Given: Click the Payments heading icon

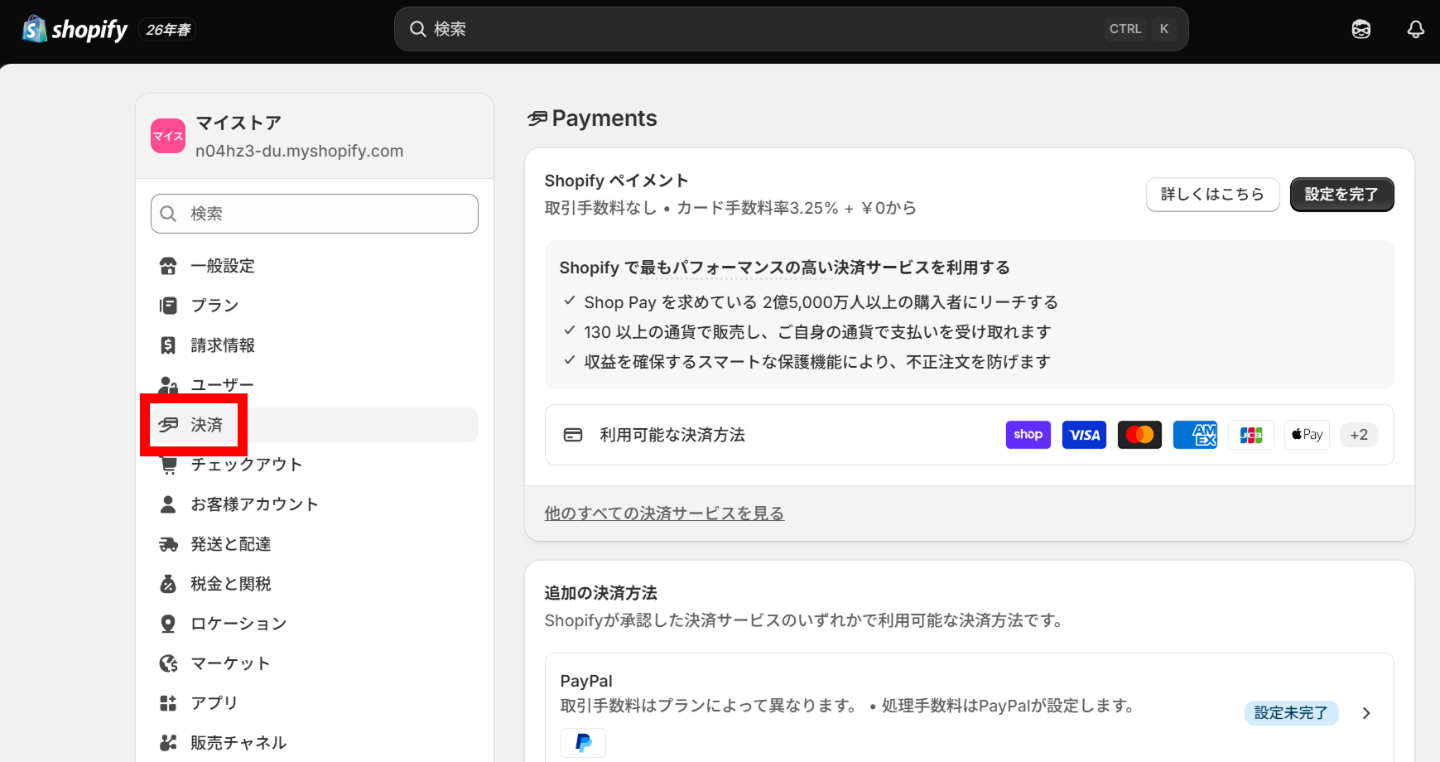Looking at the screenshot, I should point(537,118).
